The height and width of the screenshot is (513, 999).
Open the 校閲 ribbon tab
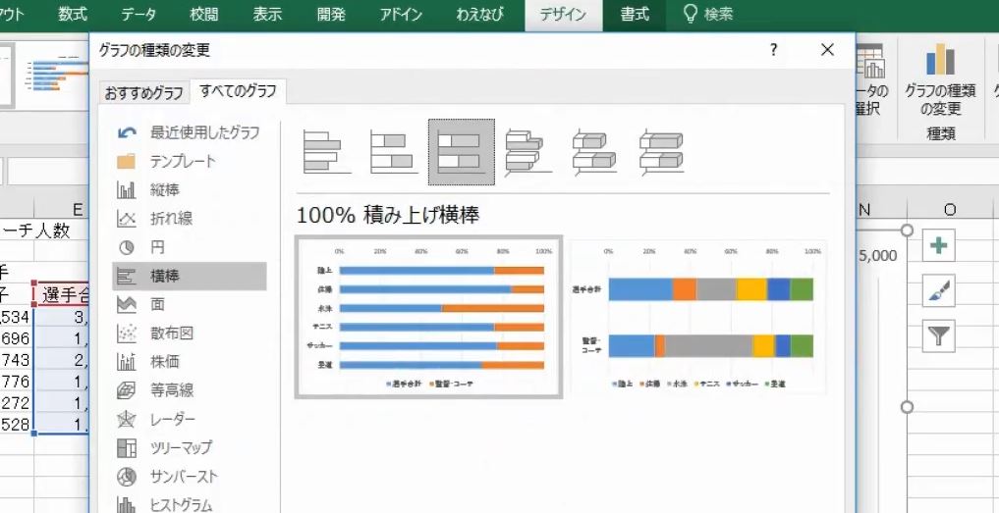tap(204, 14)
